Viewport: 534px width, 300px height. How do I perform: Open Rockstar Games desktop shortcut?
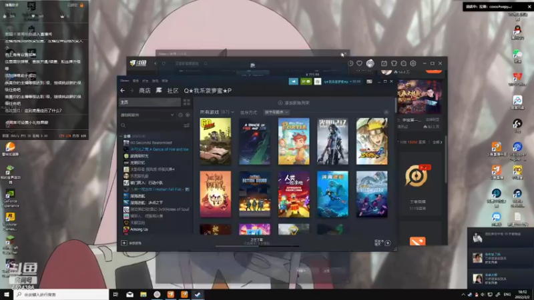[10, 221]
